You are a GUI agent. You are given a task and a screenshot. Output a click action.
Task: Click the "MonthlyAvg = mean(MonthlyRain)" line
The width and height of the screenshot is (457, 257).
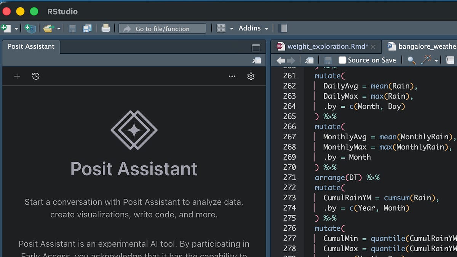pyautogui.click(x=390, y=137)
